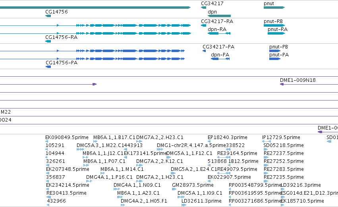Select the dpn gene bar
This screenshot has width=338, height=207.
pos(219,16)
